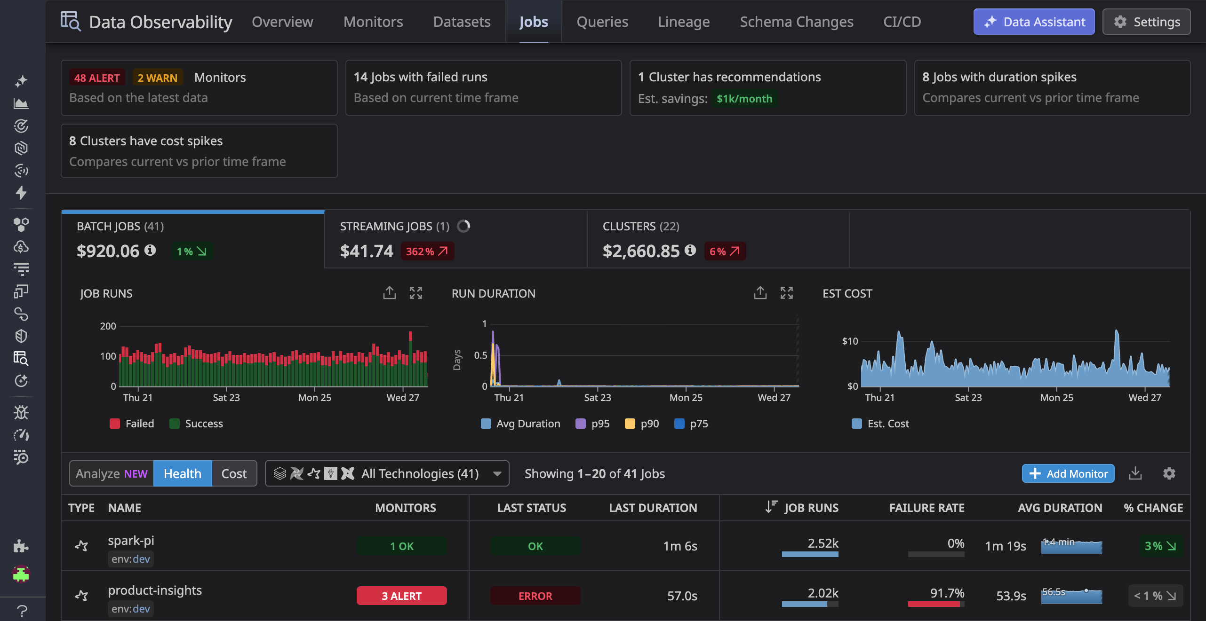Select the Streaming Jobs summary tab
This screenshot has height=621, width=1206.
pyautogui.click(x=456, y=239)
